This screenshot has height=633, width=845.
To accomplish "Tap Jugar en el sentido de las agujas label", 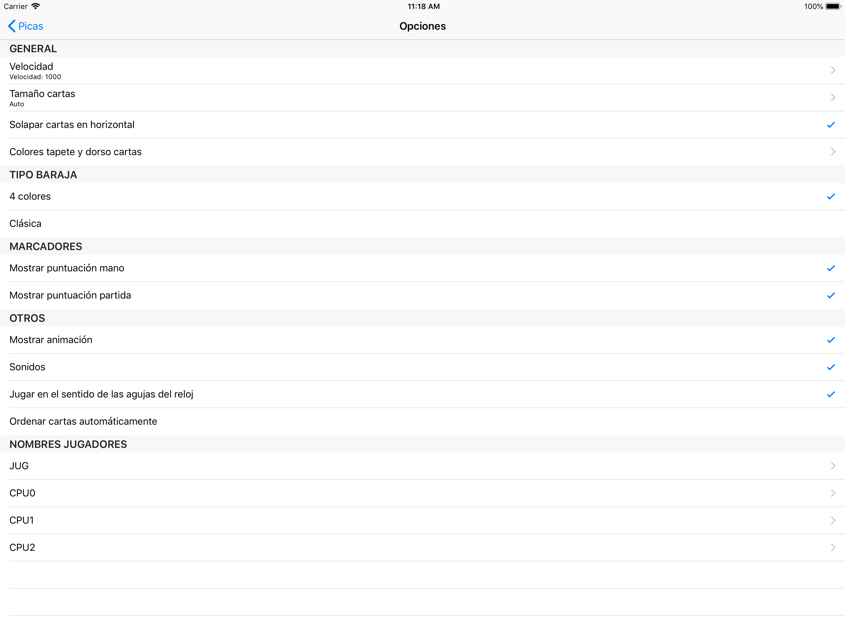I will tap(101, 394).
